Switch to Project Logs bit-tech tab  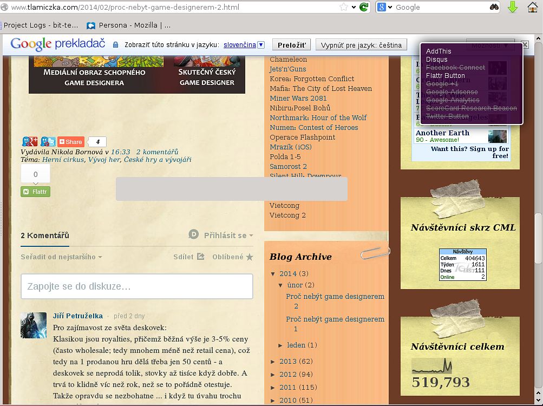pos(41,25)
